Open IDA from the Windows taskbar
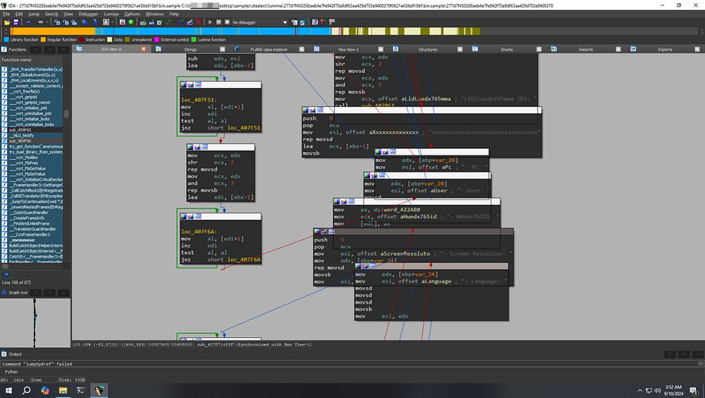 [x=99, y=390]
